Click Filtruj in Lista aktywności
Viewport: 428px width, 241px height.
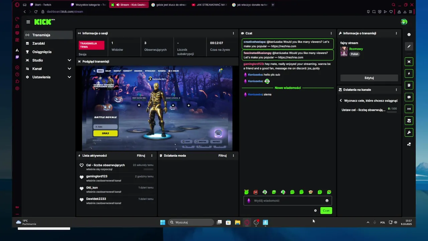pyautogui.click(x=141, y=156)
